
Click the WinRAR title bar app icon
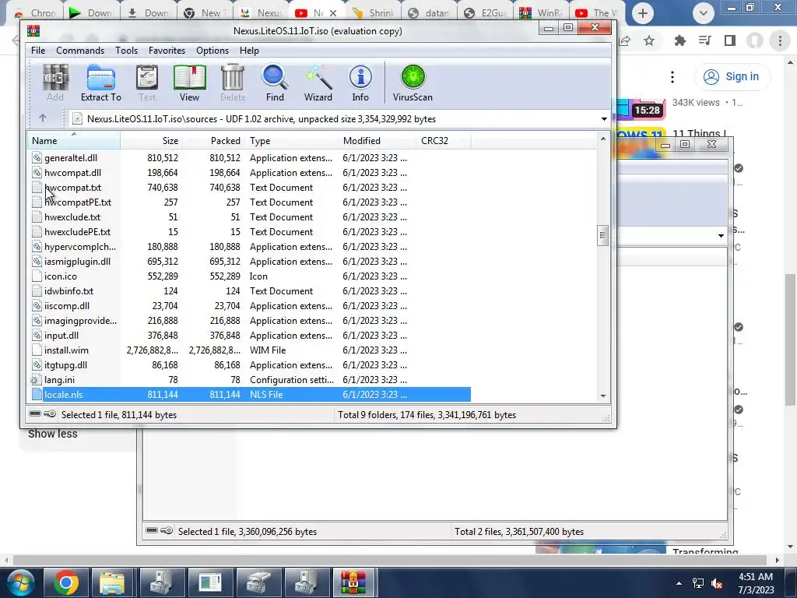pos(33,31)
